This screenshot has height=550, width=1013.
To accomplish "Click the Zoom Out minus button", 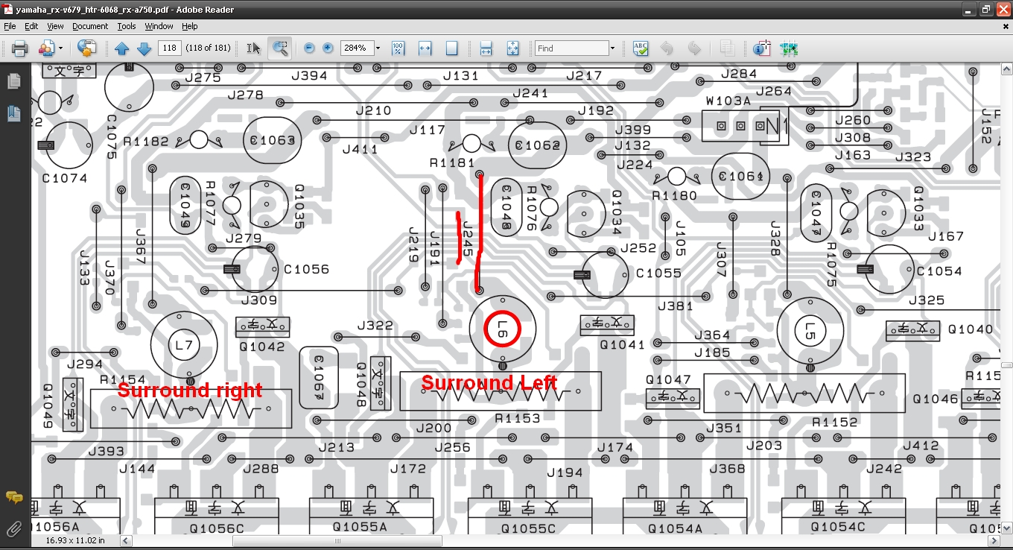I will pos(309,48).
